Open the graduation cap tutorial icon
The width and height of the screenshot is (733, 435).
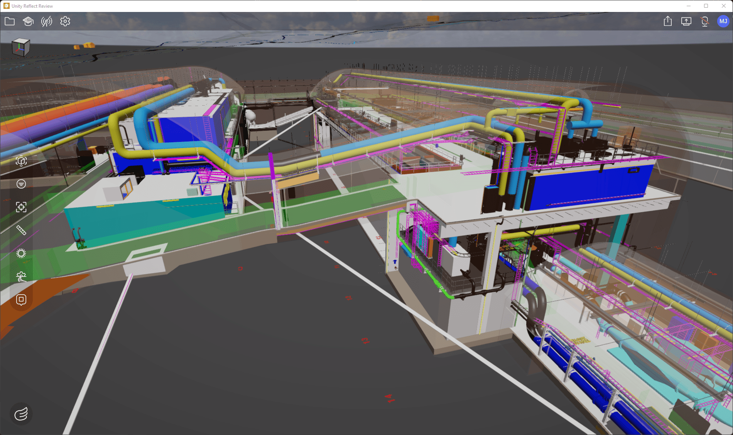pos(28,21)
